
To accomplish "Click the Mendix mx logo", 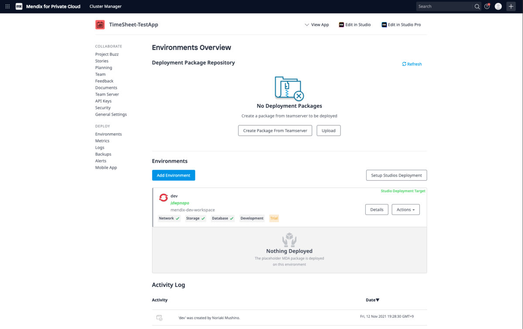I will 19,7.
